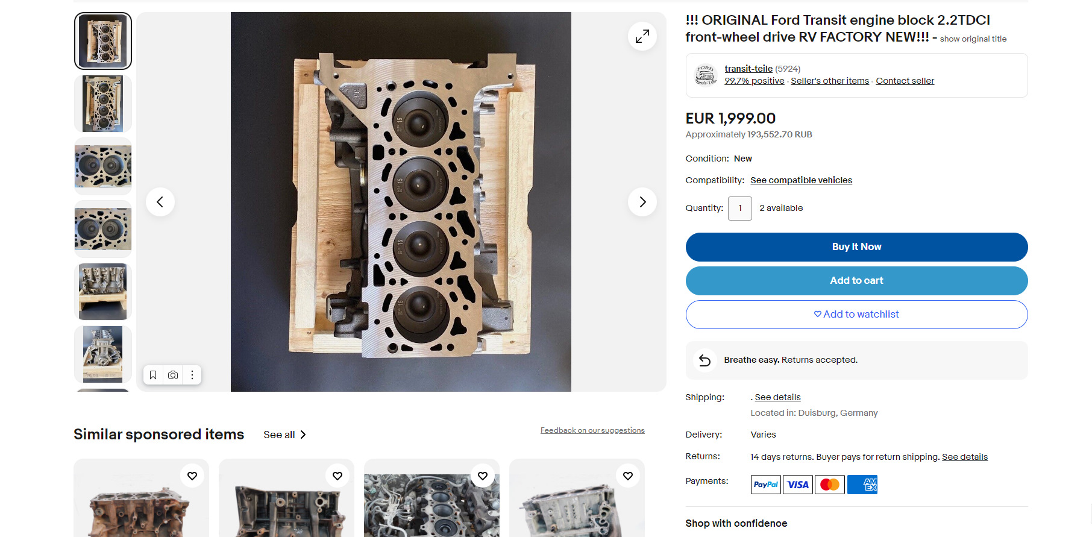Click the product title heading
The width and height of the screenshot is (1092, 537).
(838, 28)
